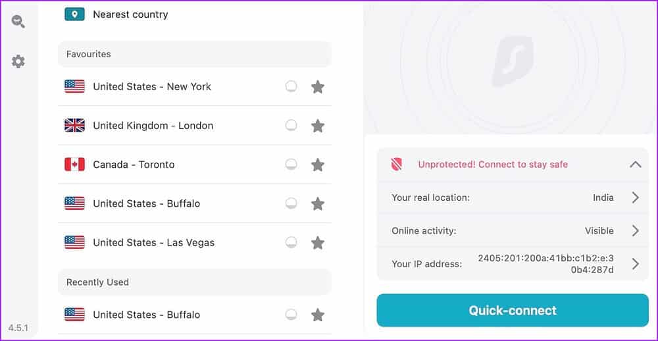Click the Nearest country location pin icon
This screenshot has height=341, width=658.
(74, 14)
